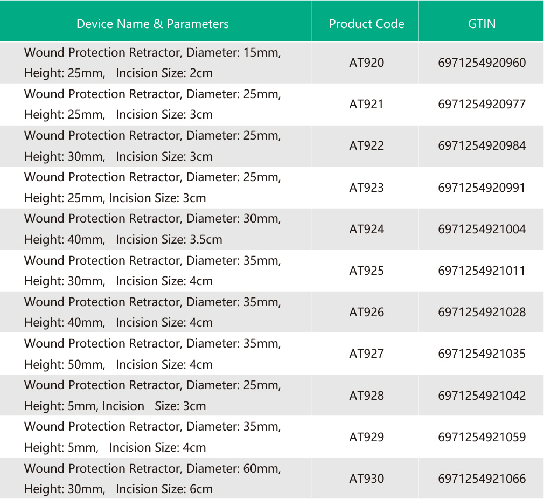Select product code AT925
544x499 pixels.
tap(366, 271)
